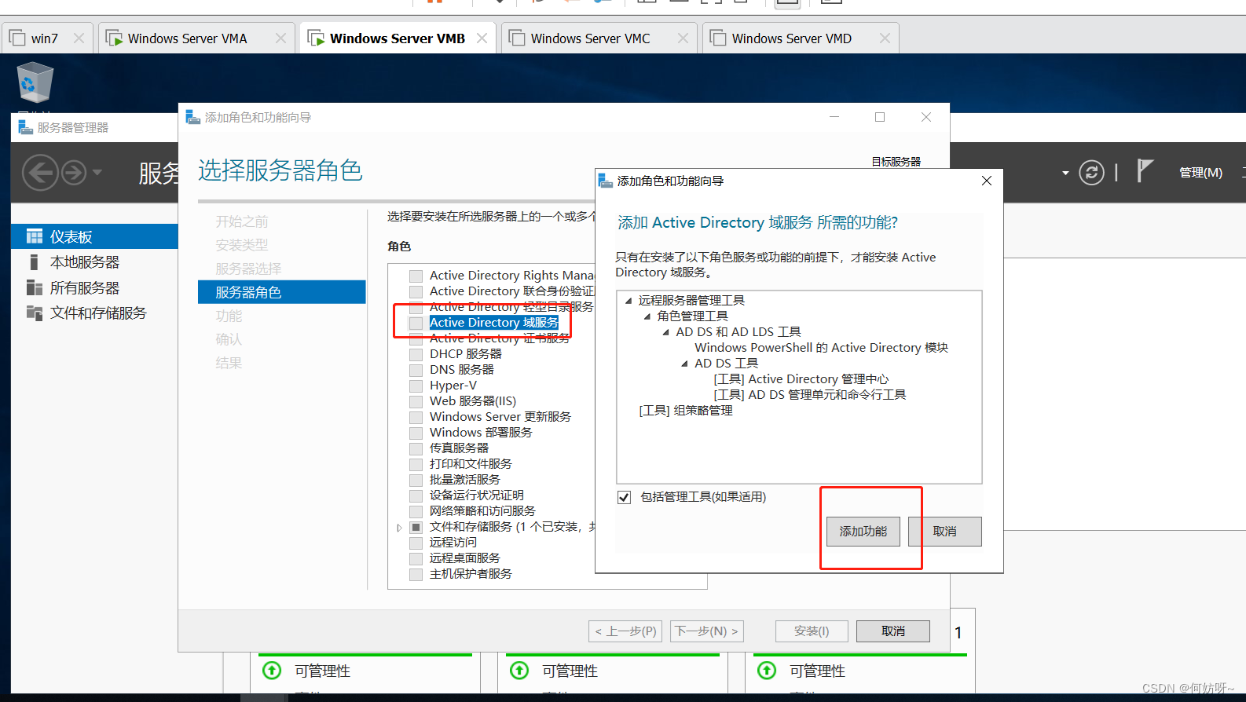1246x702 pixels.
Task: Check the Windows Server 更新服务 role
Action: click(416, 417)
